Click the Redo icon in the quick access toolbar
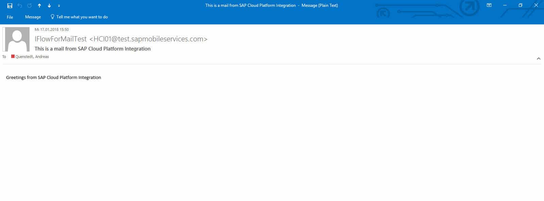The image size is (544, 201). pos(30,6)
